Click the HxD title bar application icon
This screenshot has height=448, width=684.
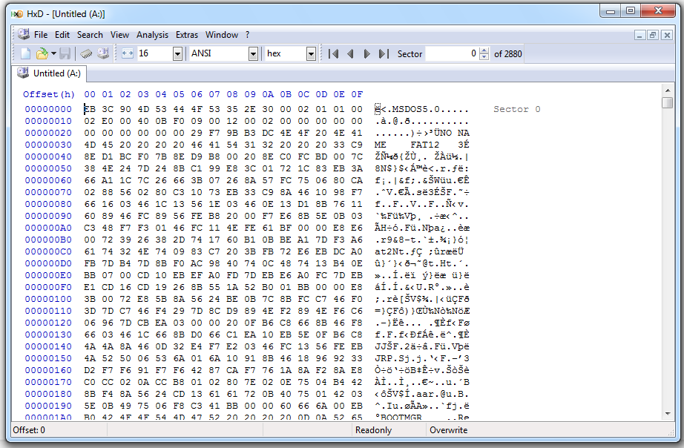tap(17, 14)
